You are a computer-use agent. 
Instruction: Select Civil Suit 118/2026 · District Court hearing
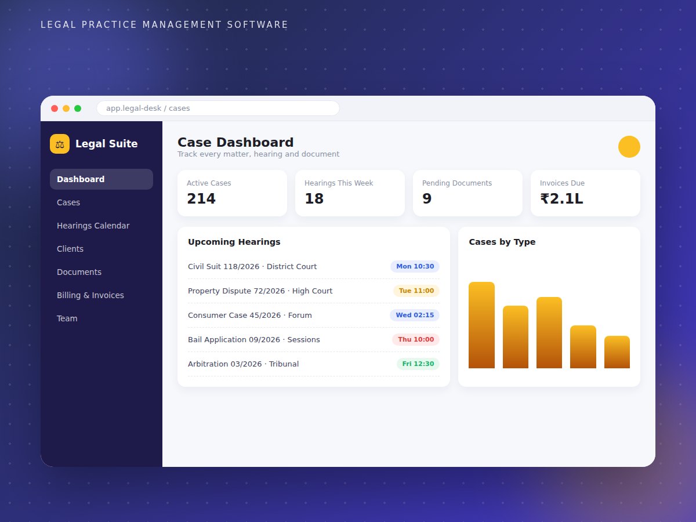[314, 267]
